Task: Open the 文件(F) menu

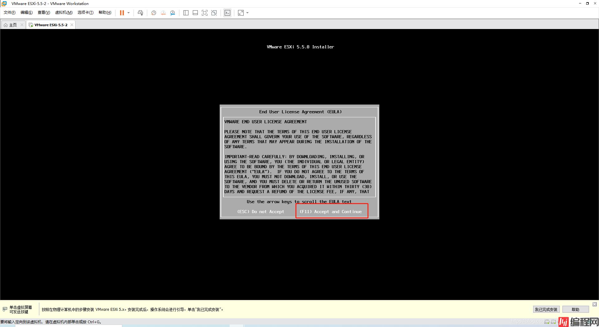Action: pyautogui.click(x=9, y=12)
